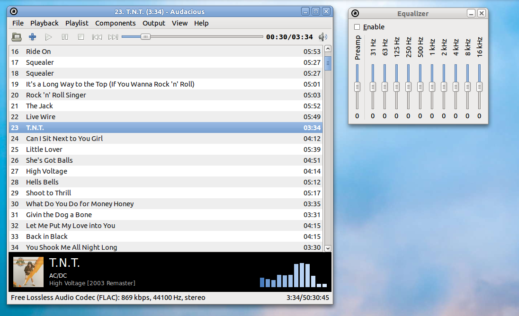Click the 4 kHz band slider handle
Image resolution: width=519 pixels, height=316 pixels.
point(456,87)
